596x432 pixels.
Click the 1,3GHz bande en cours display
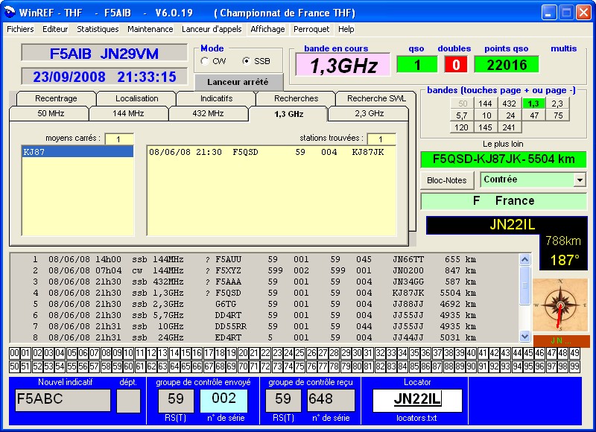pos(343,65)
